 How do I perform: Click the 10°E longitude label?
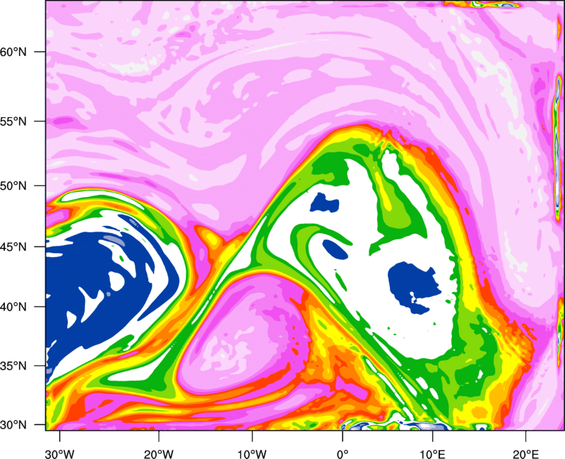[432, 454]
